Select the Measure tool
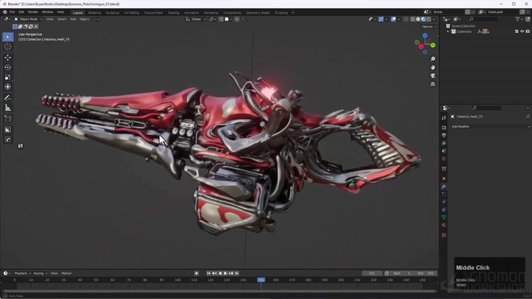 coord(8,108)
